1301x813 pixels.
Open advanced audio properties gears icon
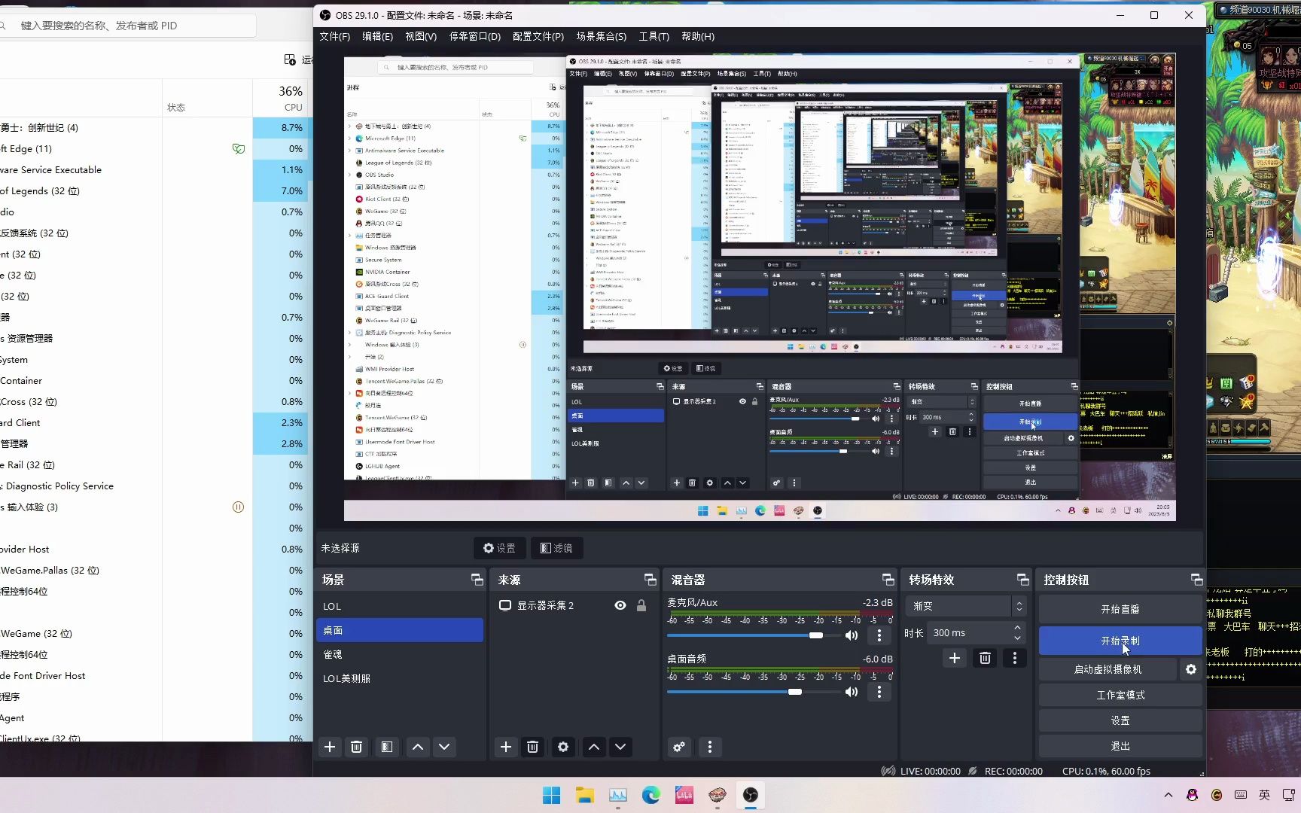pos(679,747)
